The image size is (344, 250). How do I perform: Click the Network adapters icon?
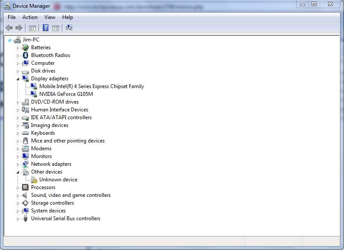[x=25, y=164]
